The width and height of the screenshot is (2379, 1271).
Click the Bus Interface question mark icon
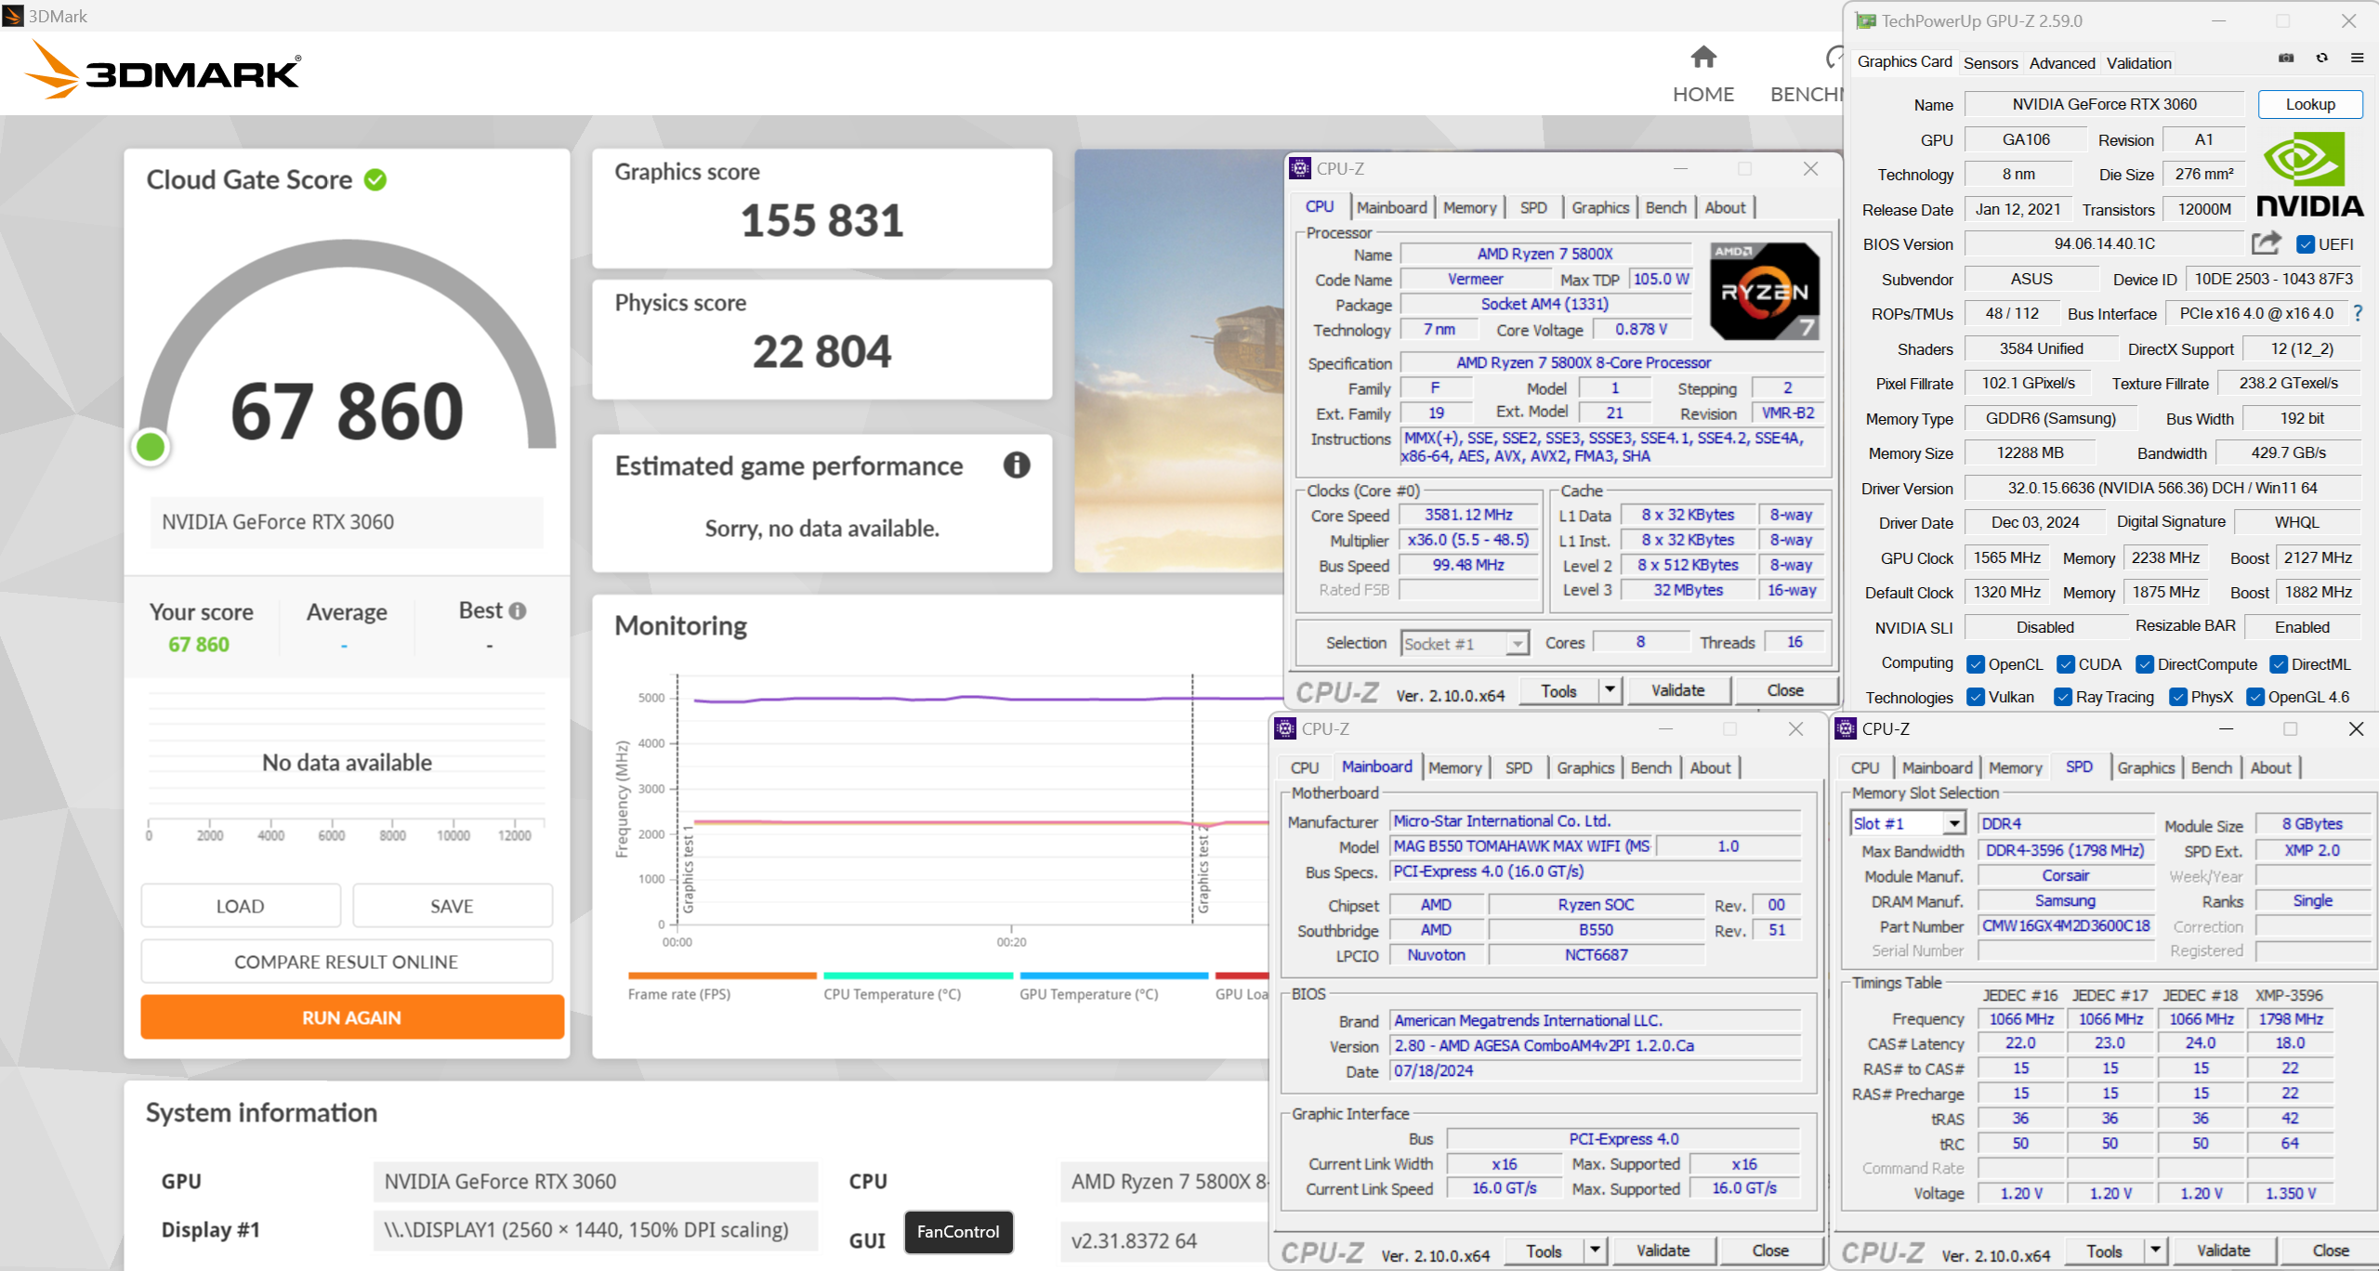click(2358, 313)
